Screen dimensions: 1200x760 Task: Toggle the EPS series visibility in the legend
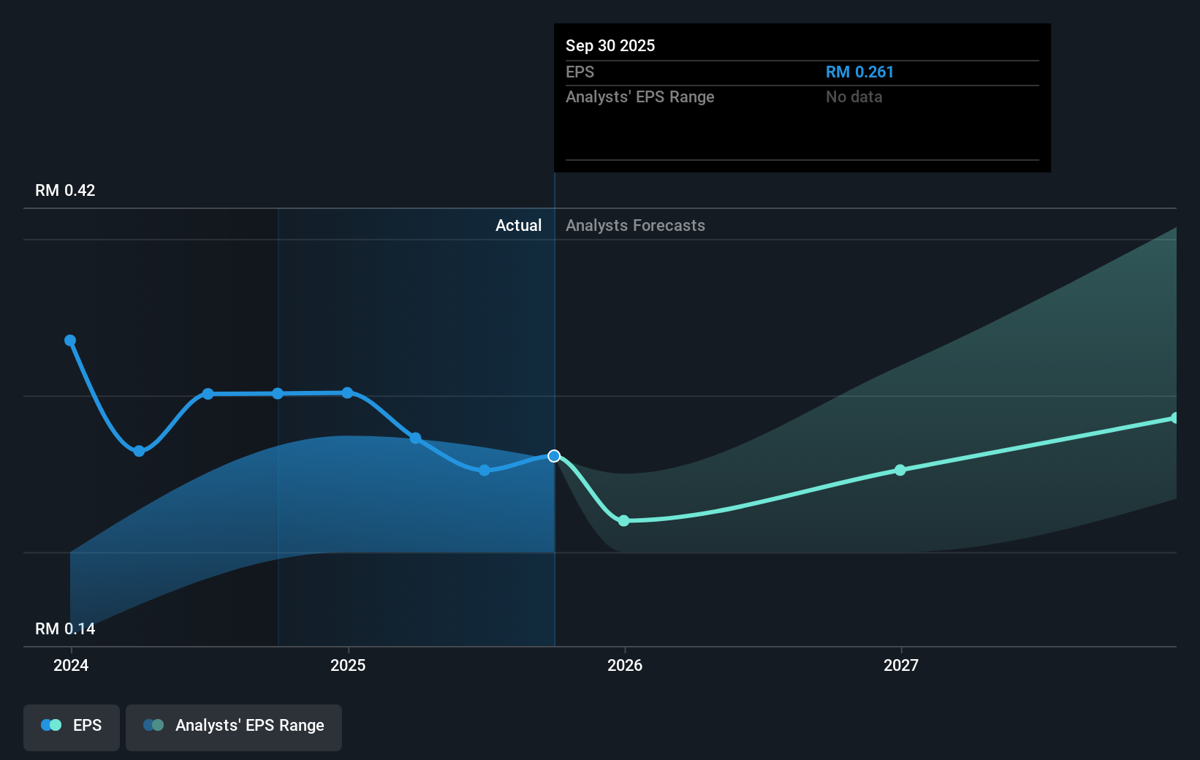(x=71, y=727)
